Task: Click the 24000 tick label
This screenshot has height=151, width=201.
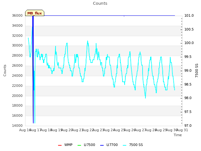Action: (x=17, y=75)
